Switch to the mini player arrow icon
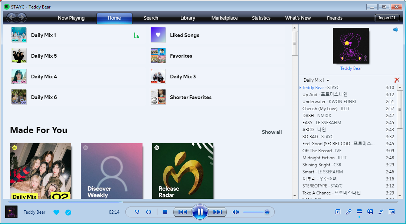Image resolution: width=406 pixels, height=224 pixels. [x=381, y=212]
